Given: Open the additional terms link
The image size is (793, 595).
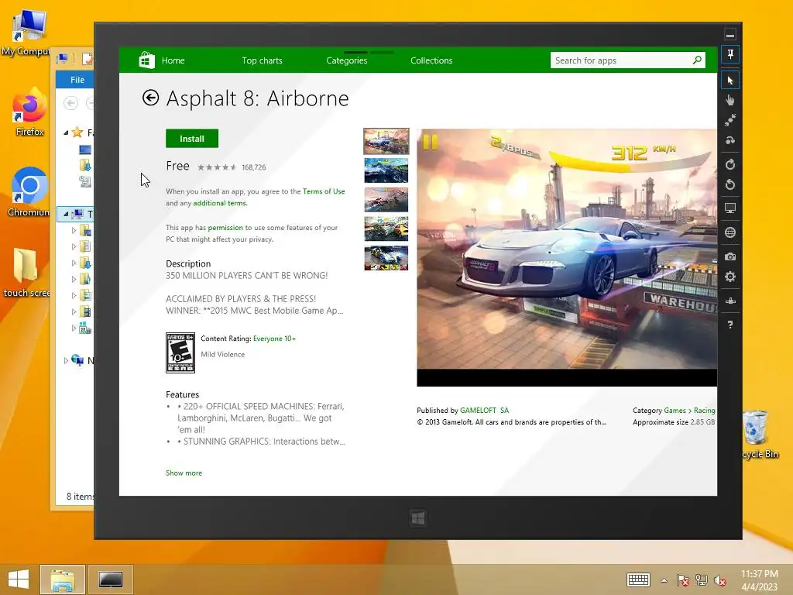Looking at the screenshot, I should (x=220, y=203).
